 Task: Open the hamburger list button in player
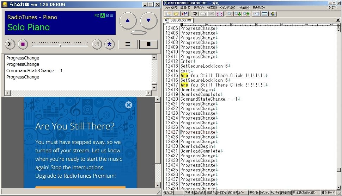128,44
